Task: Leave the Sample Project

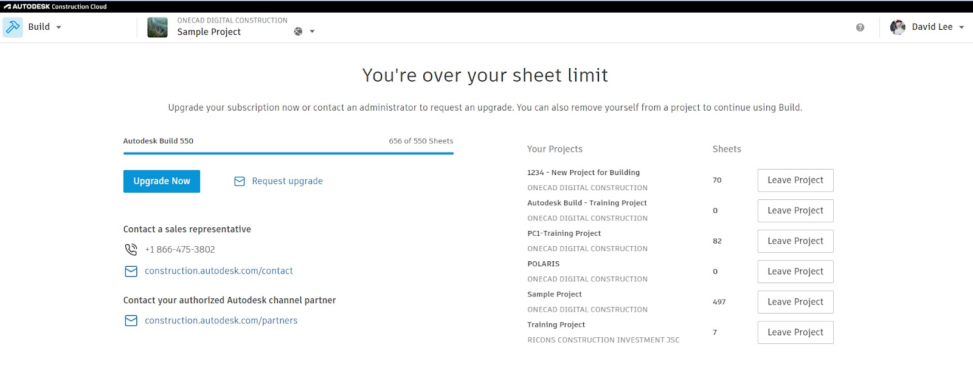Action: [x=795, y=302]
